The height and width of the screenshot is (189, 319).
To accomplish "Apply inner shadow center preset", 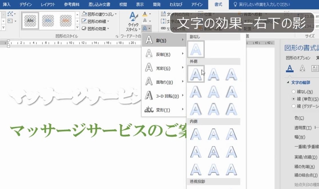I will click(x=213, y=152).
